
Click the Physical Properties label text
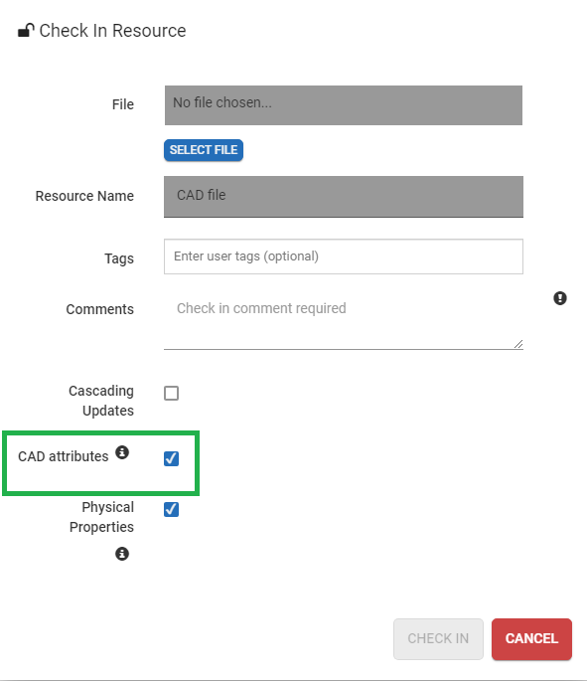coord(101,517)
